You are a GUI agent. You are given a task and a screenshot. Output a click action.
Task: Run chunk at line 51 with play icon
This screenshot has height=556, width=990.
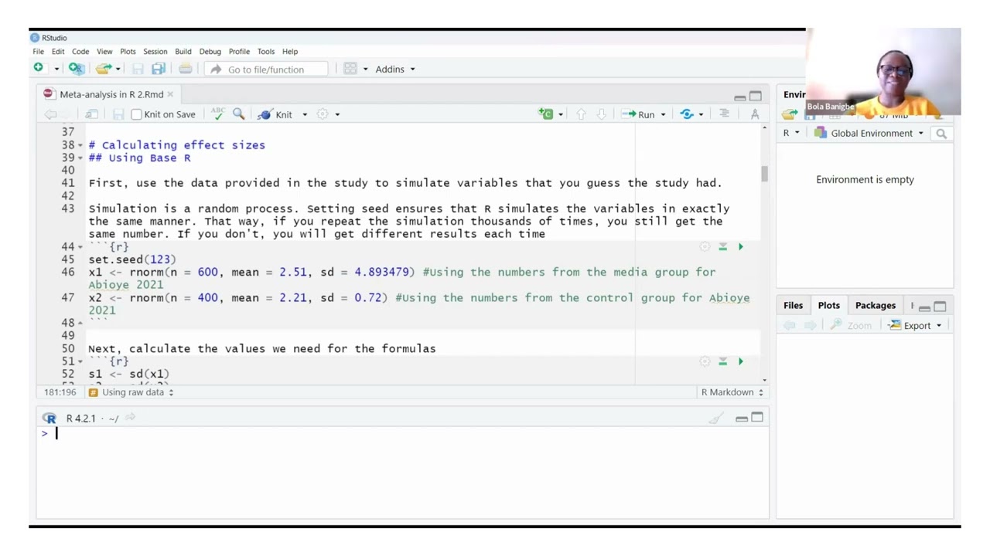pos(741,361)
